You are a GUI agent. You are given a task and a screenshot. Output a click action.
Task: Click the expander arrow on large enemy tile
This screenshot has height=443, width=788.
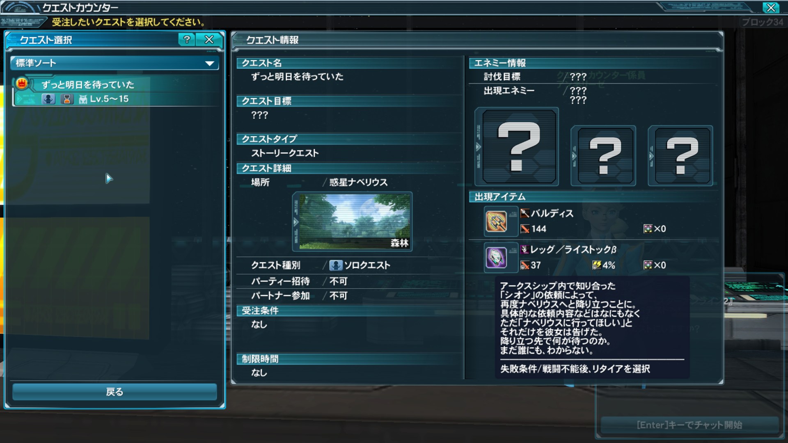(x=478, y=147)
